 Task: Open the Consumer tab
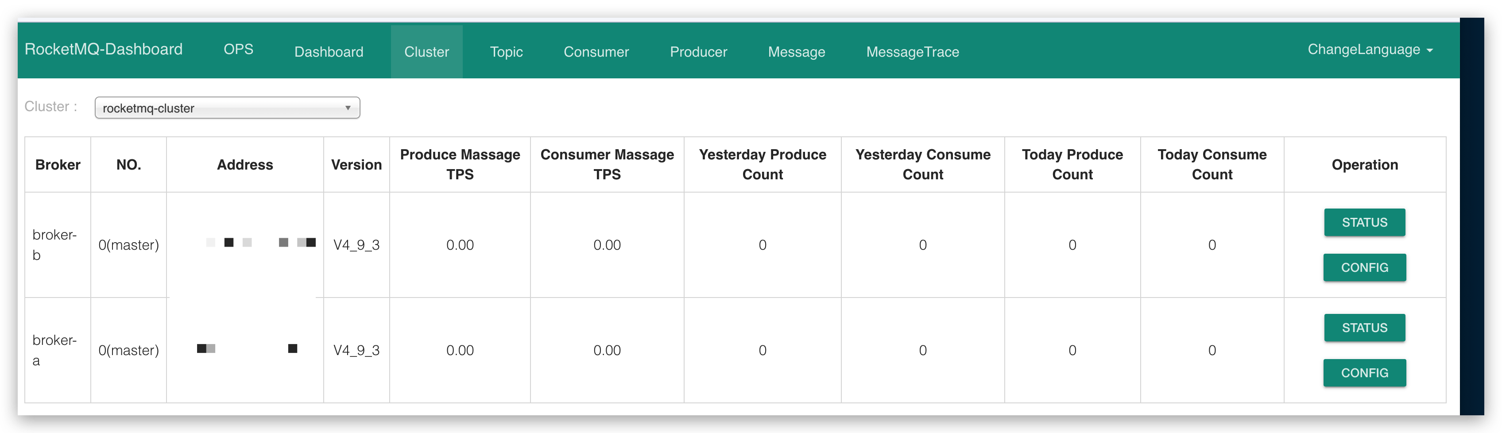[596, 52]
